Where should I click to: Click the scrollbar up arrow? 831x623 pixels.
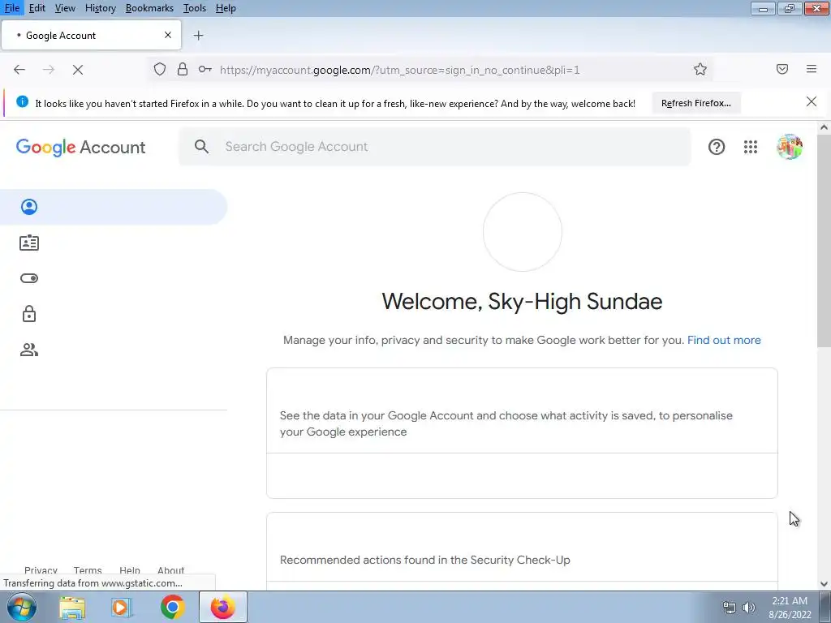824,127
